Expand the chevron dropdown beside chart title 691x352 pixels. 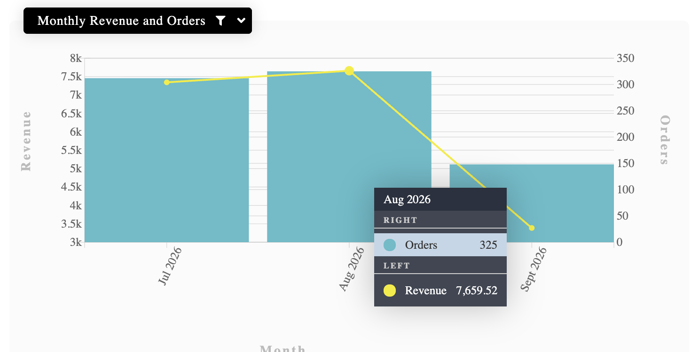pos(241,21)
